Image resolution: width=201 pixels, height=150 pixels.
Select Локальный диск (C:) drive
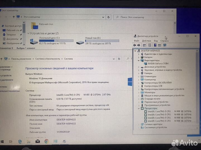pos(52,41)
